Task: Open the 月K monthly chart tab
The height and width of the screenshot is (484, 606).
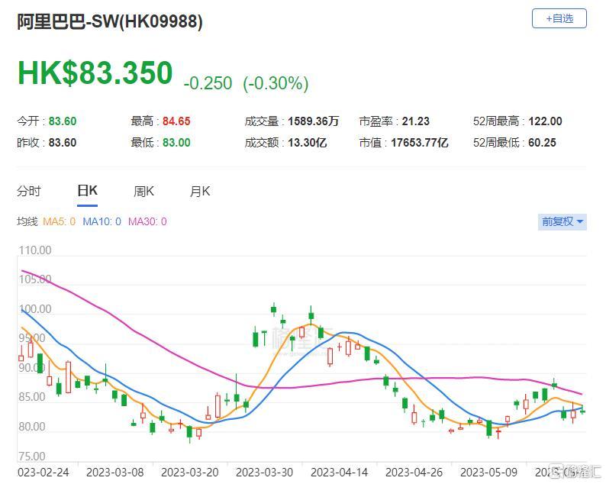Action: [200, 191]
